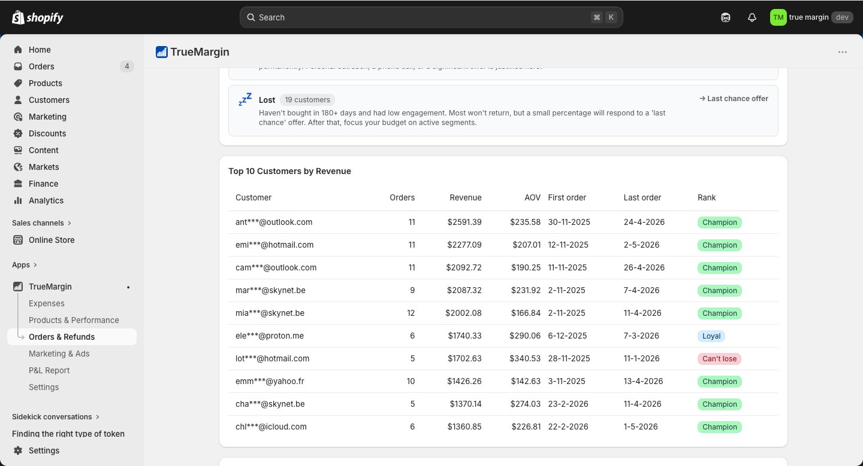Click Top 10 Customers by Revenue heading
The width and height of the screenshot is (863, 466).
click(289, 171)
